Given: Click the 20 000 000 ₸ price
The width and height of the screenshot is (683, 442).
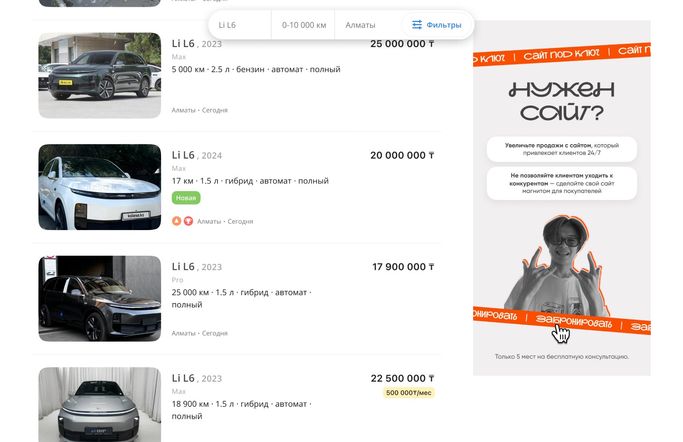Looking at the screenshot, I should tap(402, 155).
